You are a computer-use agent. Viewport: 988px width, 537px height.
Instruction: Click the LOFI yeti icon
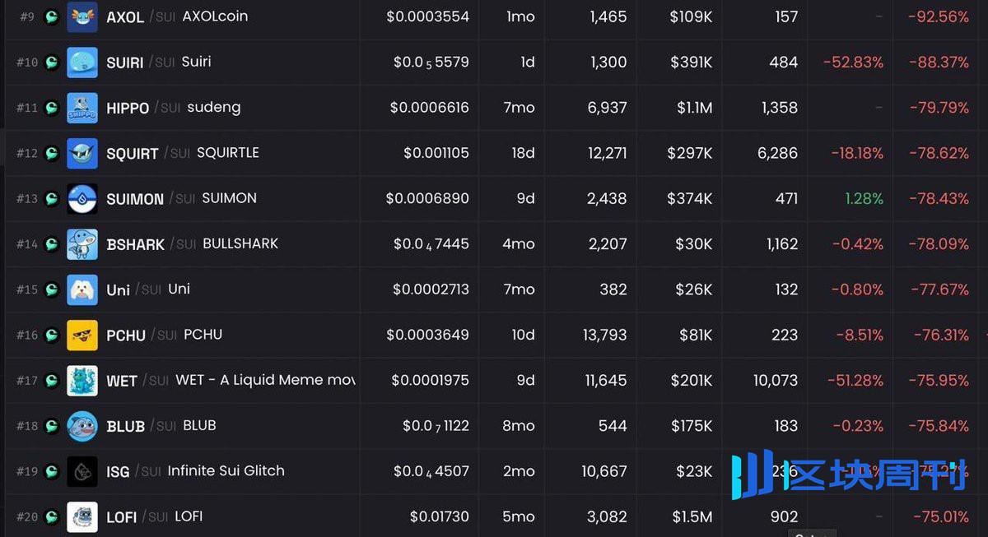tap(82, 517)
